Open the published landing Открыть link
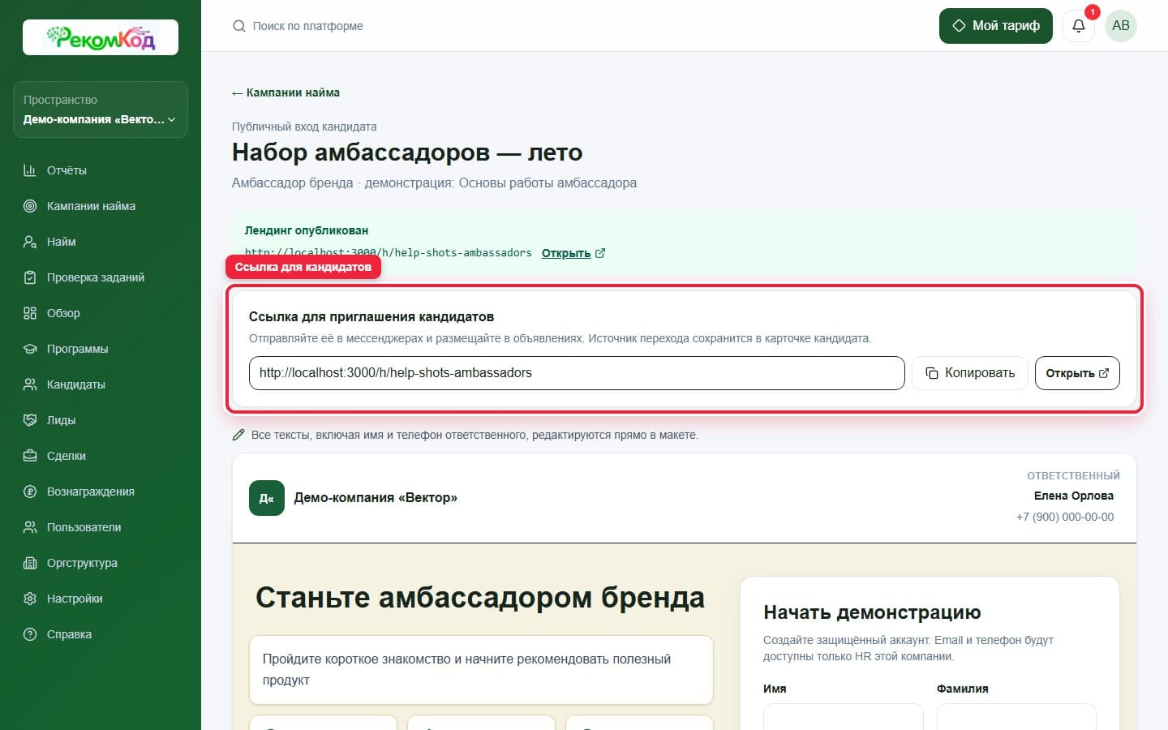This screenshot has width=1168, height=730. pos(573,253)
